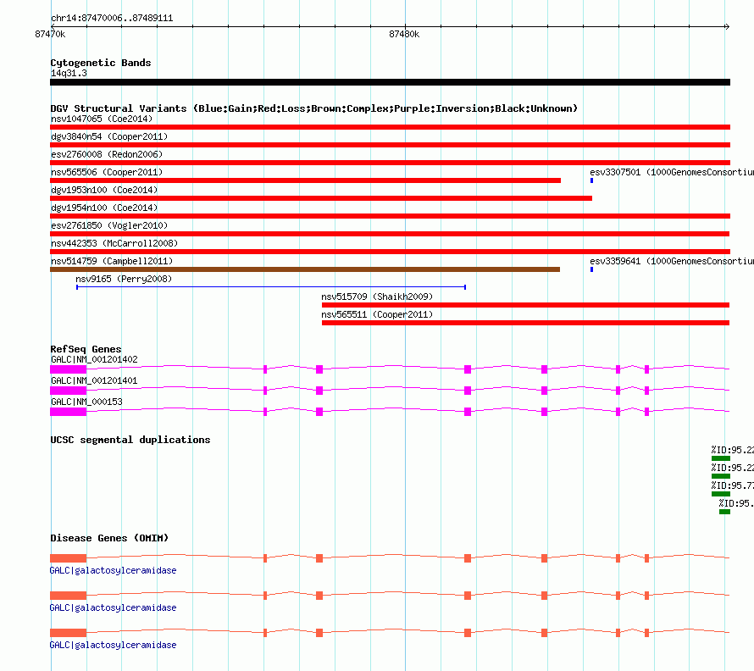Click the 14q31.3 band label
The image size is (754, 671).
click(69, 73)
